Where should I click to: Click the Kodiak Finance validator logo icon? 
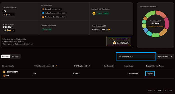(x=43, y=13)
